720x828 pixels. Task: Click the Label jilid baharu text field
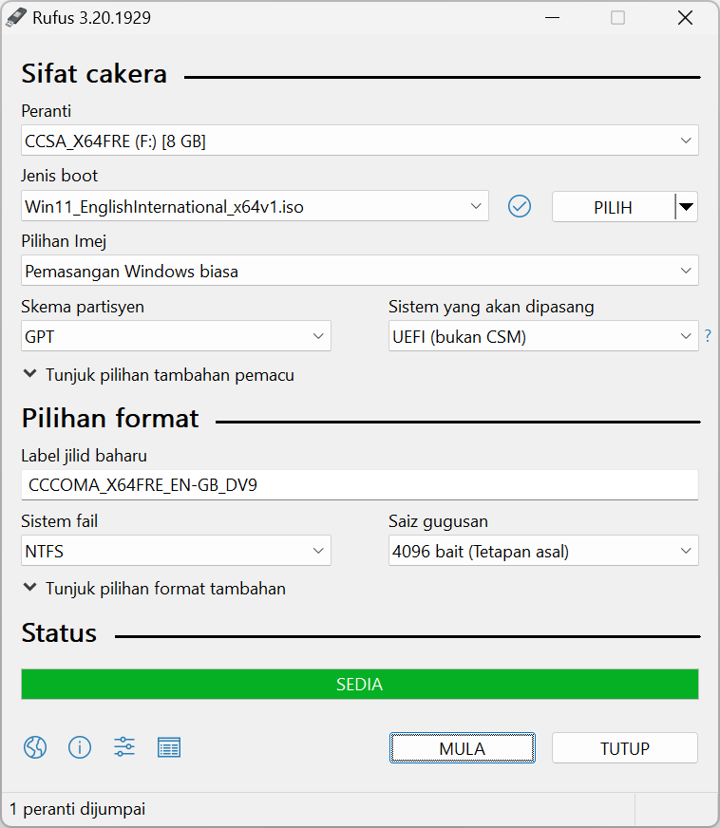click(360, 485)
